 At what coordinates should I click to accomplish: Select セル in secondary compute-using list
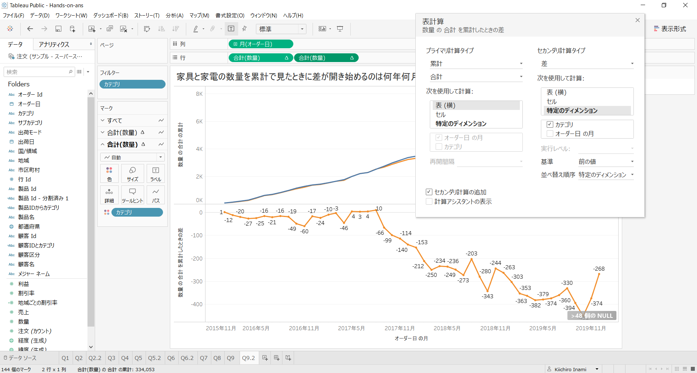point(587,101)
